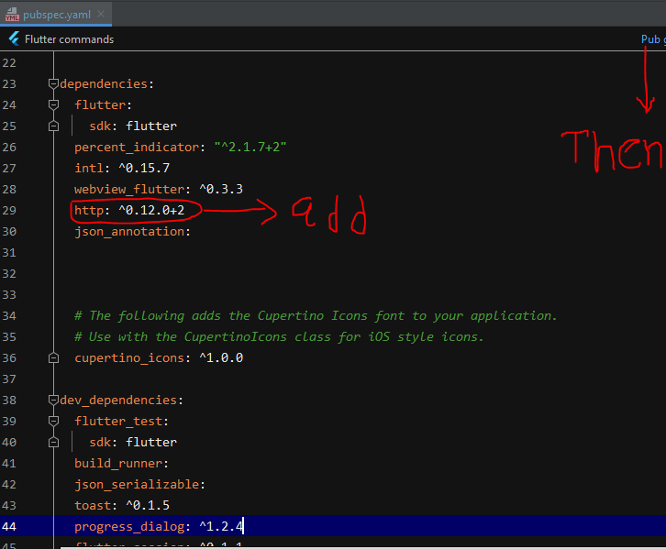The width and height of the screenshot is (666, 549).
Task: Select the pubspec.yaml editor tab
Action: pyautogui.click(x=56, y=14)
